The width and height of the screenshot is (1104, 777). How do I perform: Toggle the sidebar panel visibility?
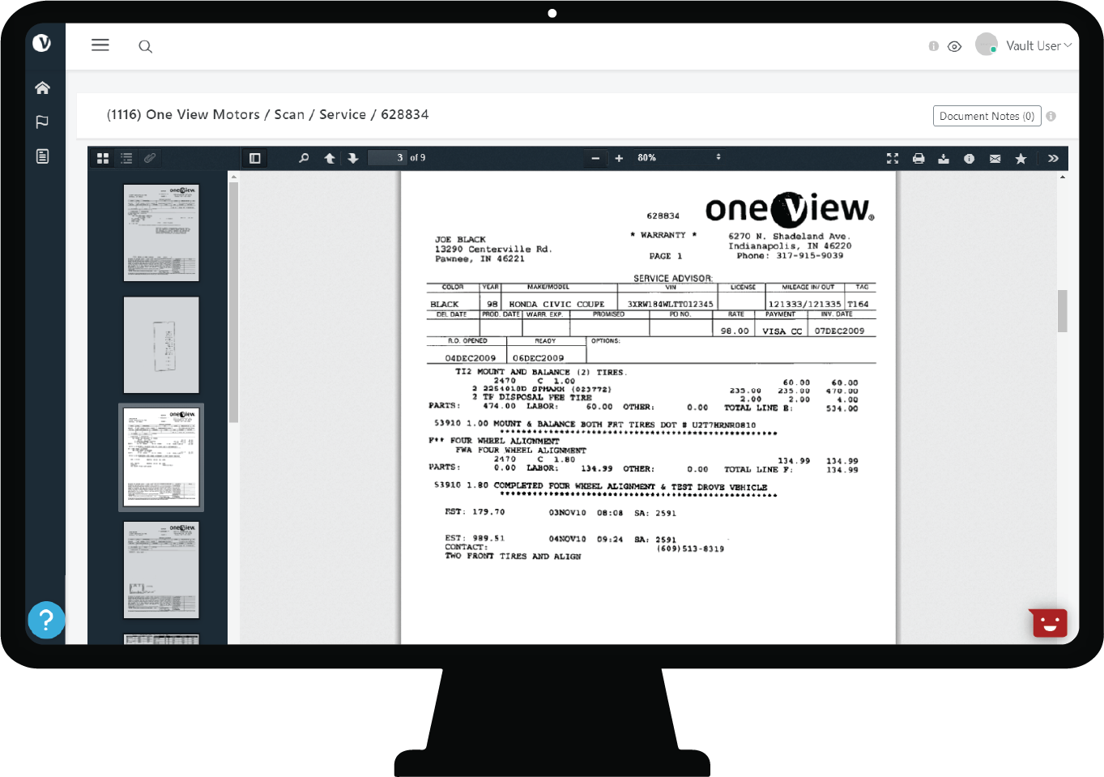[254, 158]
